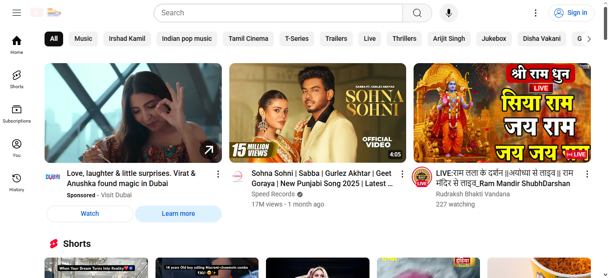Screen dimensions: 609x278
Task: Open options menu for the Ram Mandir live video
Action: coord(587,174)
